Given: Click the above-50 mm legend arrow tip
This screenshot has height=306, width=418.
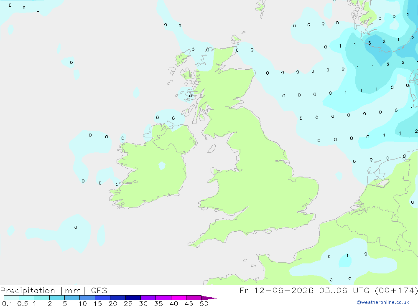Looking at the screenshot, I should point(209,298).
